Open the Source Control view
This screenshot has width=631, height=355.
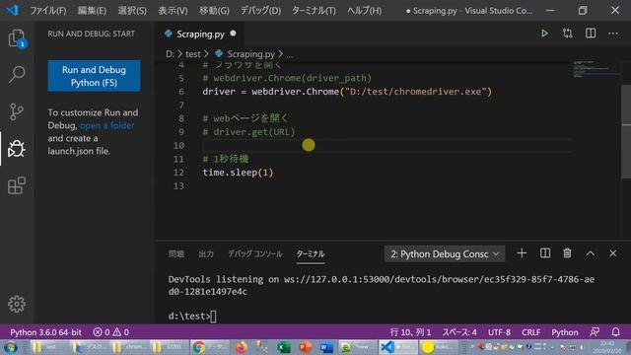click(17, 111)
